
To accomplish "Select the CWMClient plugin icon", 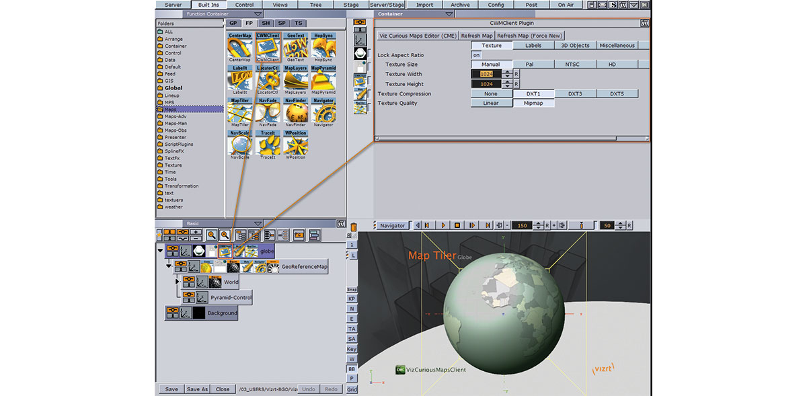I will coord(268,47).
